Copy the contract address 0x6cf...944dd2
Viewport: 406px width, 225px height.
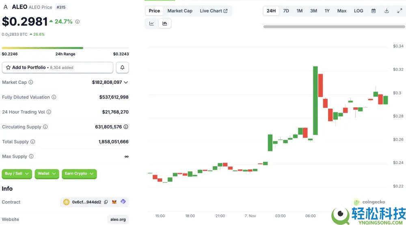(x=106, y=202)
